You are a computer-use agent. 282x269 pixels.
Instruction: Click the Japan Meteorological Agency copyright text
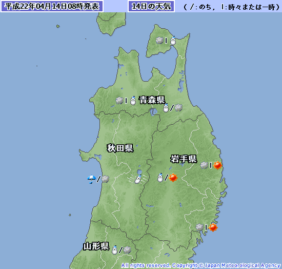[x=200, y=265]
